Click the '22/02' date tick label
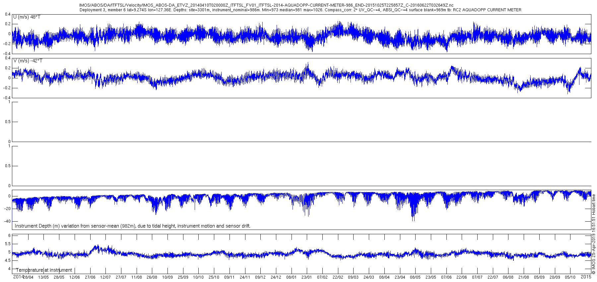Screen dimensions: 597x282 pyautogui.click(x=338, y=277)
